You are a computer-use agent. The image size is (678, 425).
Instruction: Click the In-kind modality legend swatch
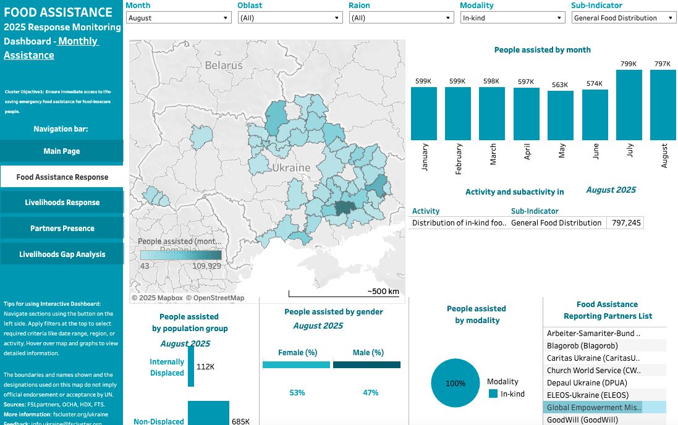click(x=493, y=393)
